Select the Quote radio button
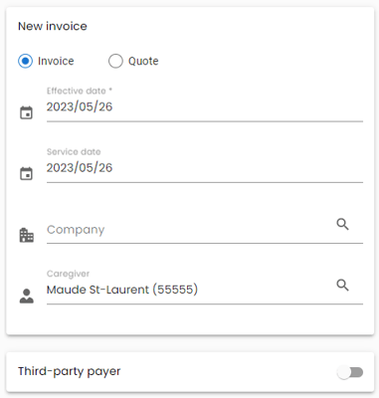The height and width of the screenshot is (398, 379). [x=115, y=62]
